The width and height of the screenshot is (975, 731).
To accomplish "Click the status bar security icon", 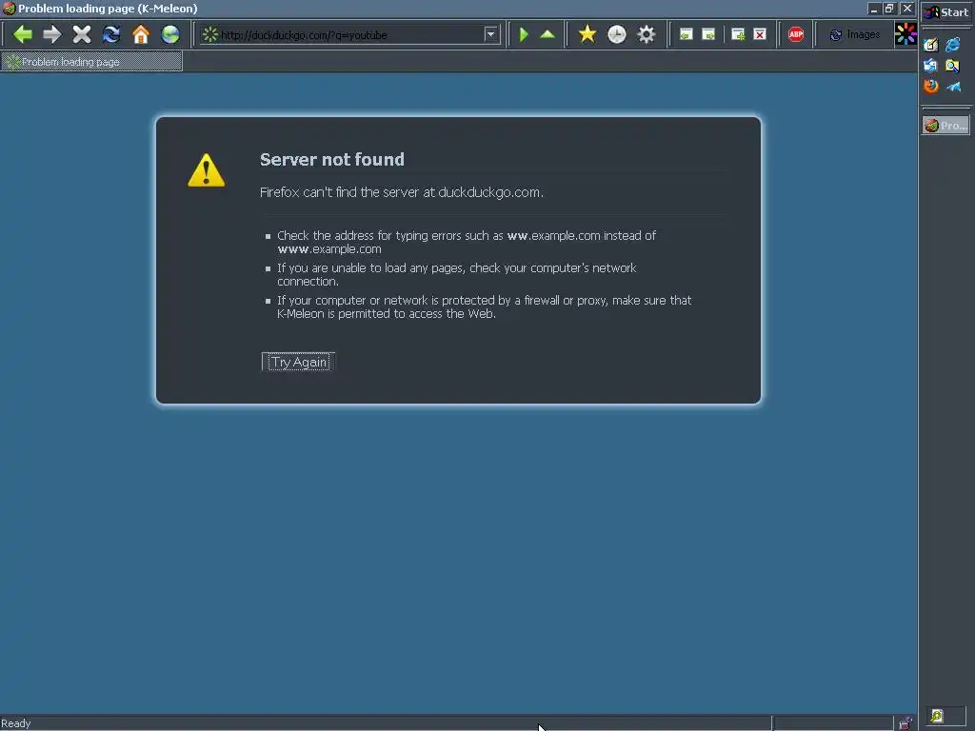I will [905, 723].
